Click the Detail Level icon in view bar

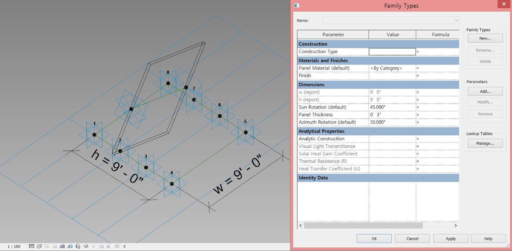tap(31, 246)
